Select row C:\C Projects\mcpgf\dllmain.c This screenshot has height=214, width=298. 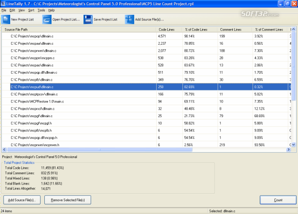(146, 116)
